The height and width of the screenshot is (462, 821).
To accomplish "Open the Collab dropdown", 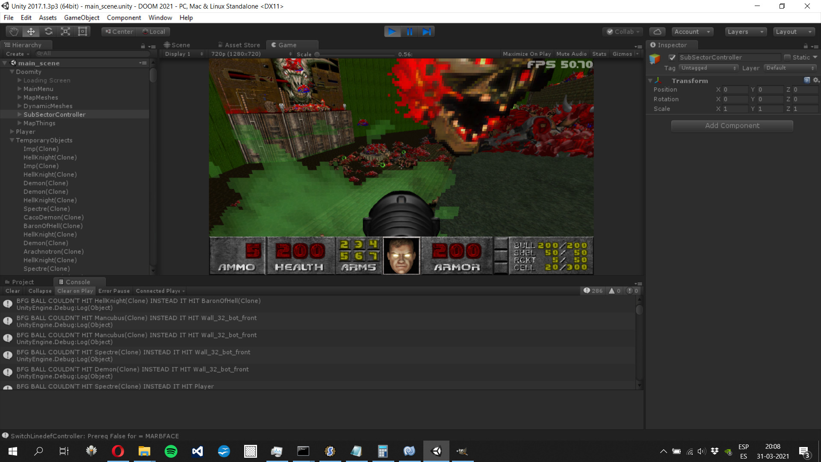I will [623, 32].
